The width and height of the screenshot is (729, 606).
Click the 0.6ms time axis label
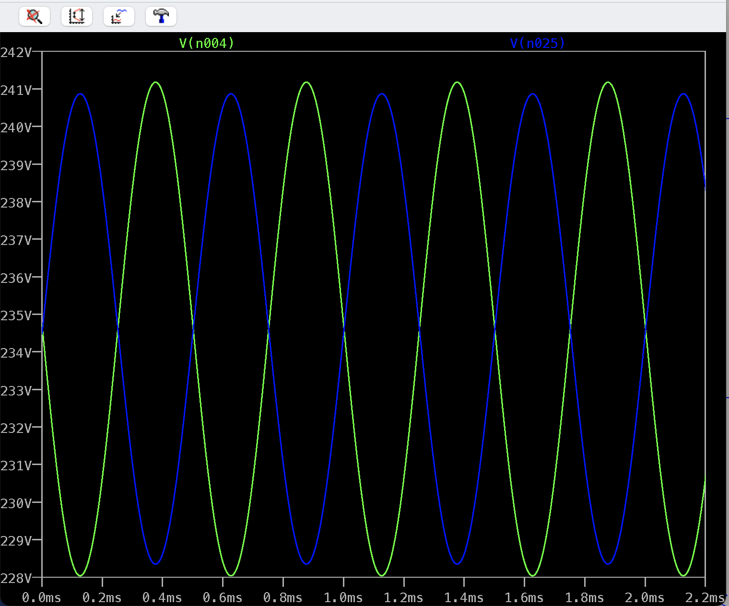click(x=223, y=598)
